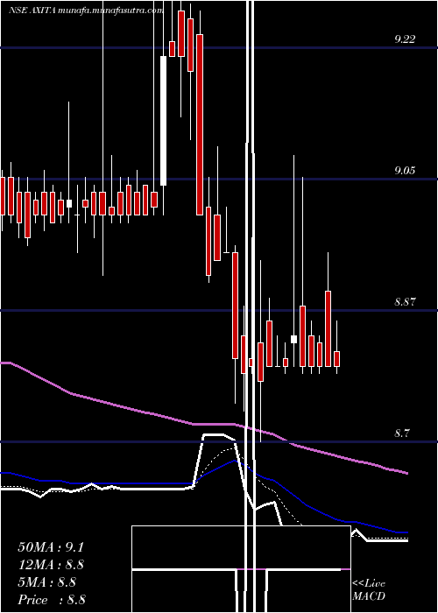
Task: Click the 9.05 price level label
Action: (x=405, y=171)
